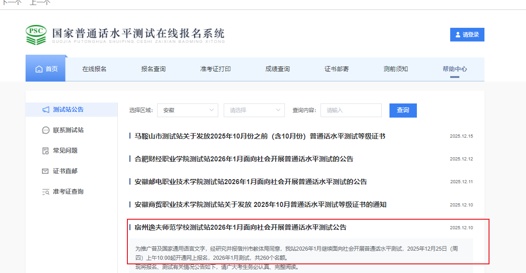The width and height of the screenshot is (526, 273).
Task: Open the 在线报名 navigation tab
Action: tap(95, 69)
